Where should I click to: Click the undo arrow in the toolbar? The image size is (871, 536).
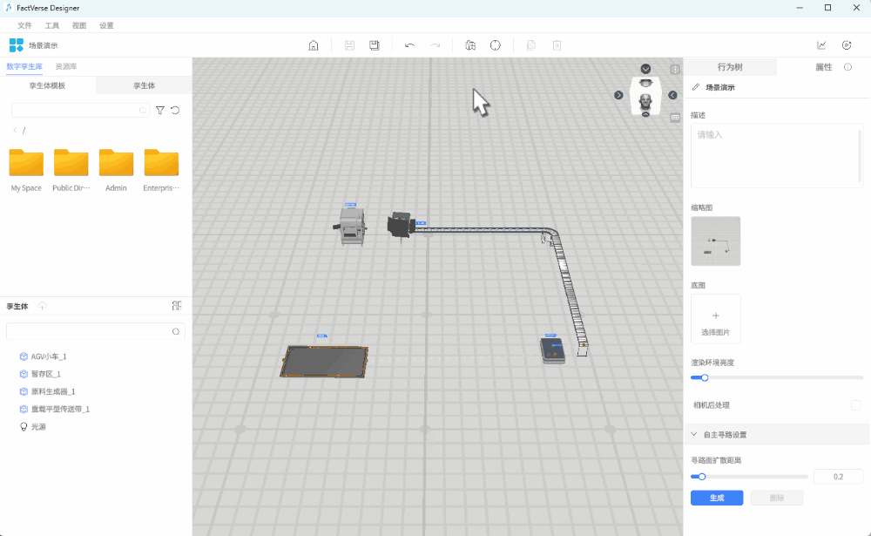(409, 45)
